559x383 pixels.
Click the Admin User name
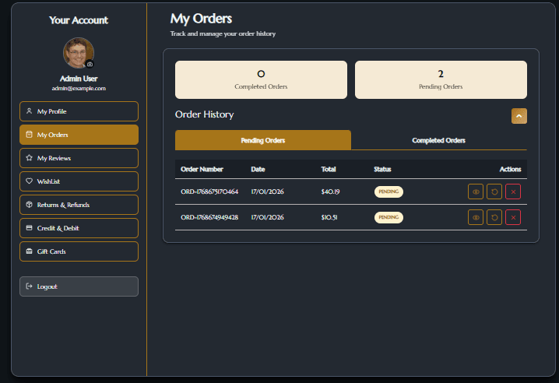(79, 79)
